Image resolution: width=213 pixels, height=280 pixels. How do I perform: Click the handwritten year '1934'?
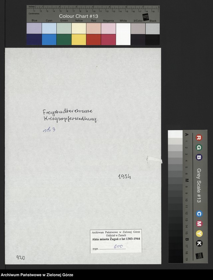pyautogui.click(x=124, y=177)
